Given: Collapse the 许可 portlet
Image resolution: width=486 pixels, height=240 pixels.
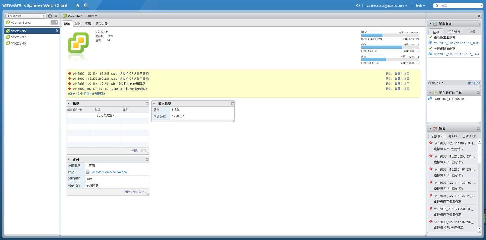Looking at the screenshot, I should pyautogui.click(x=69, y=159).
